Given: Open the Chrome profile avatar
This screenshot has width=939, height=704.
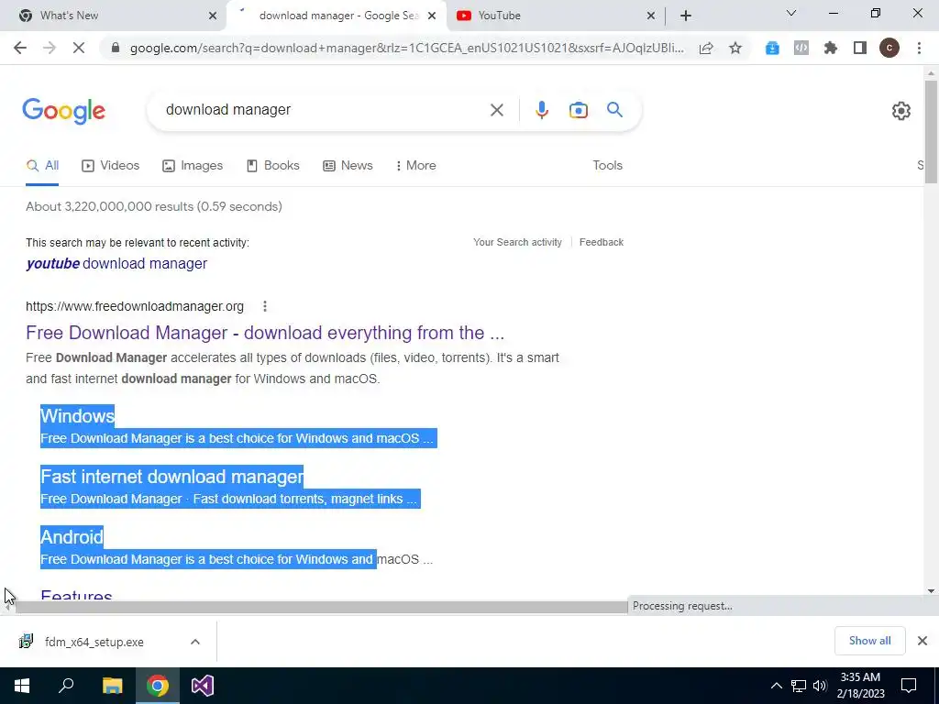Looking at the screenshot, I should pyautogui.click(x=889, y=48).
